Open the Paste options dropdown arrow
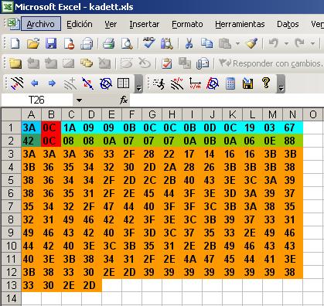This screenshot has width=324, height=306. coord(237,43)
